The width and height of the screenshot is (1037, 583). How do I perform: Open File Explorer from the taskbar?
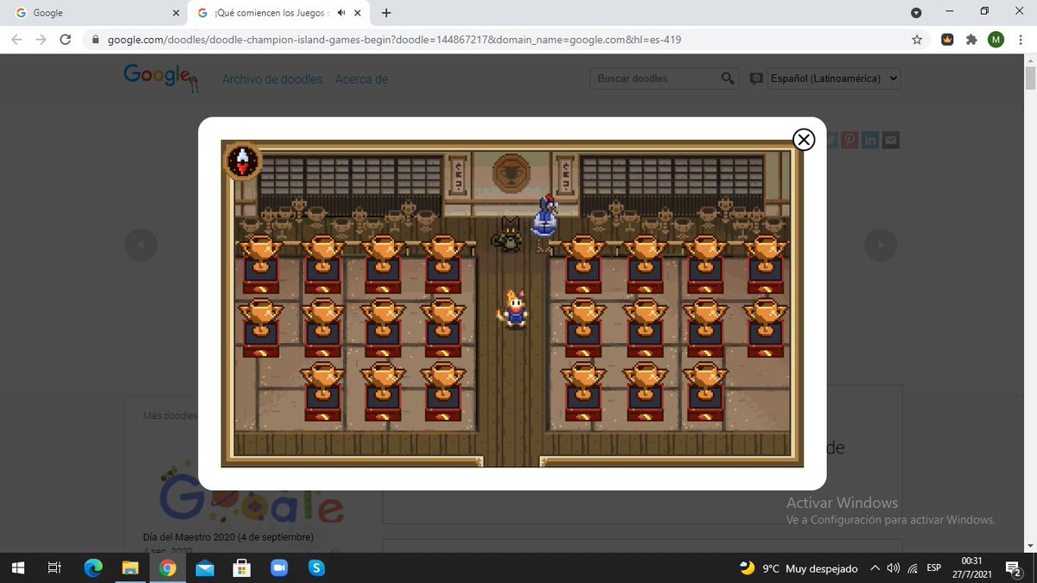coord(130,567)
